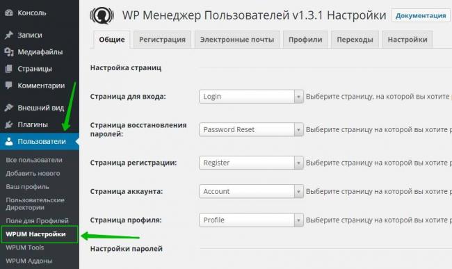Click the Внешний вид brush icon
The image size is (452, 269).
(x=9, y=108)
